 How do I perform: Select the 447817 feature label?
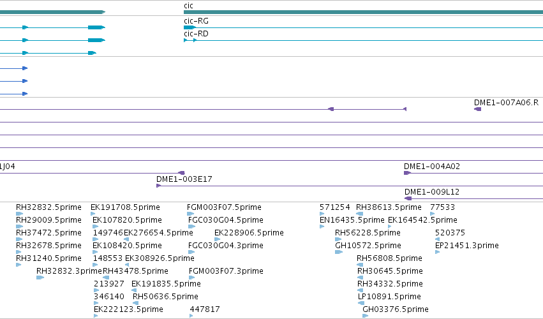click(205, 309)
